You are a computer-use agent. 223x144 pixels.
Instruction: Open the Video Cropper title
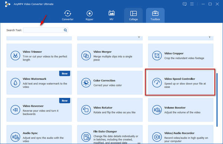point(174,54)
